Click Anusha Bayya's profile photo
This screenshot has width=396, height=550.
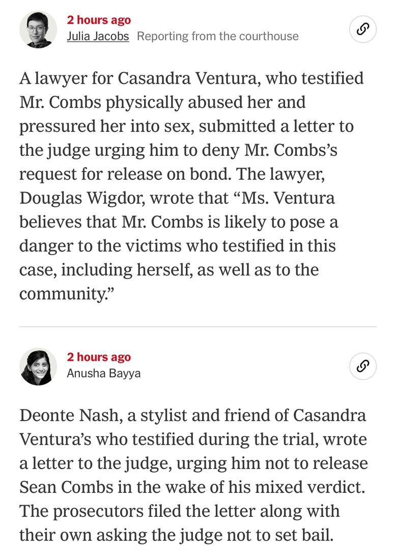pyautogui.click(x=38, y=367)
